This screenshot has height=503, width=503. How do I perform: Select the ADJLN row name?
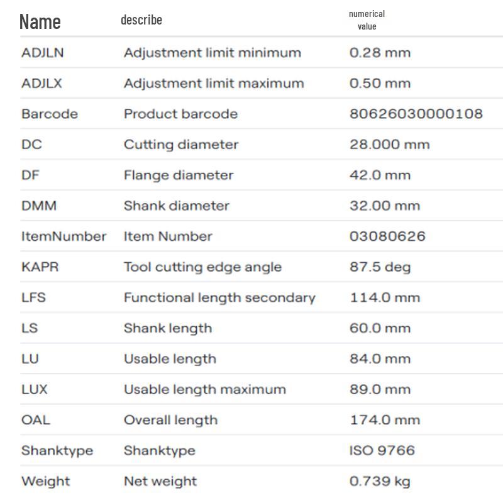point(43,53)
